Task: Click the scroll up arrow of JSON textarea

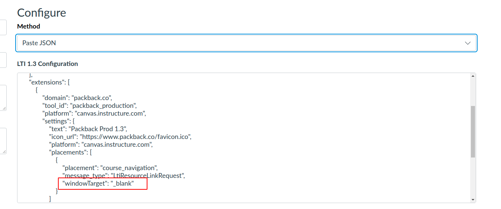Action: [x=473, y=76]
